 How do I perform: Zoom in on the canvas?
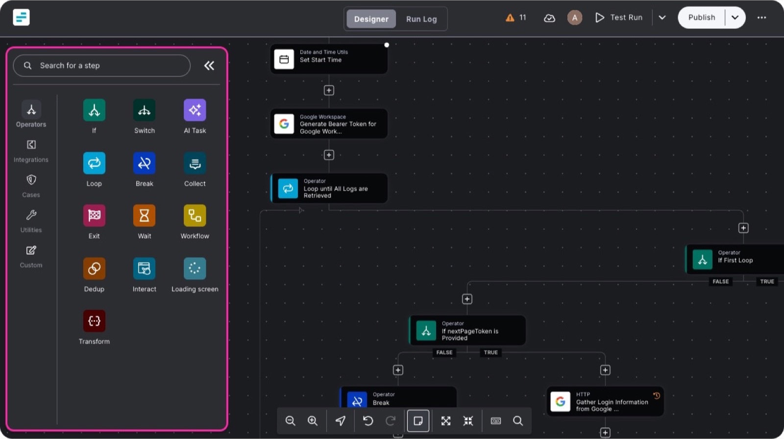[x=313, y=421]
